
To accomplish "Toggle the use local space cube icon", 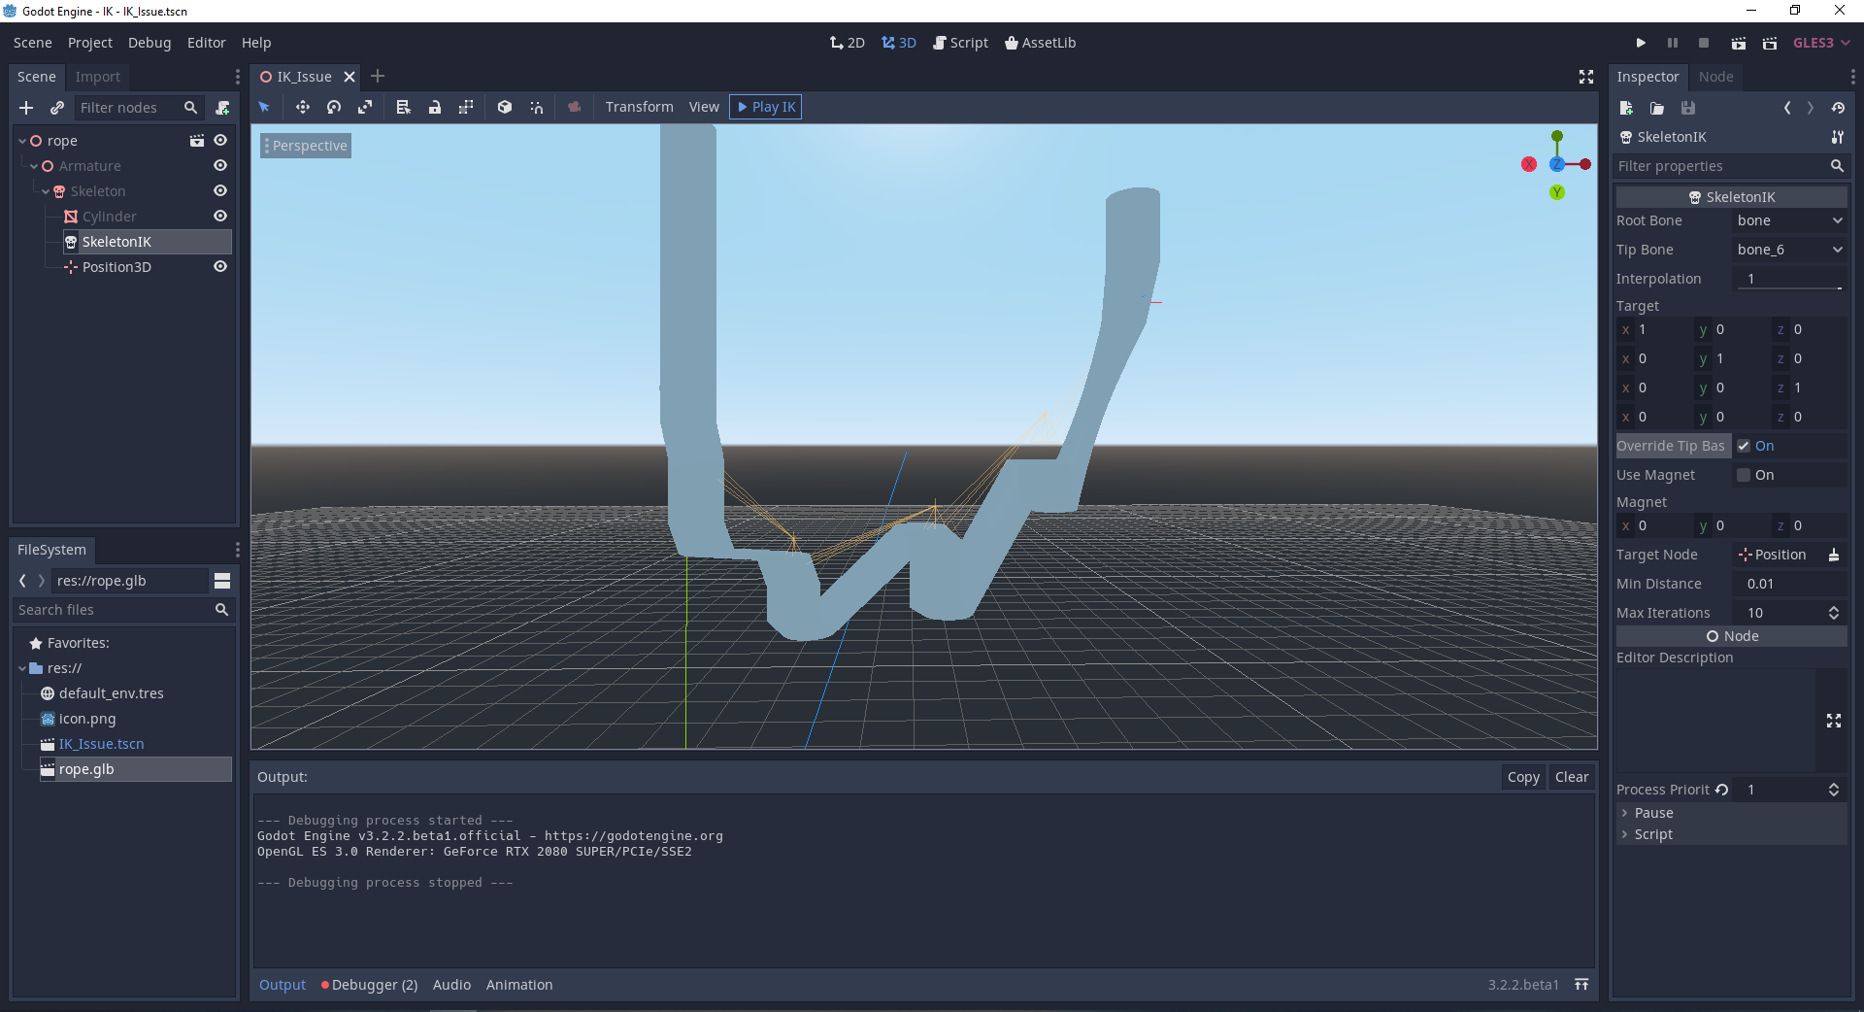I will (505, 107).
